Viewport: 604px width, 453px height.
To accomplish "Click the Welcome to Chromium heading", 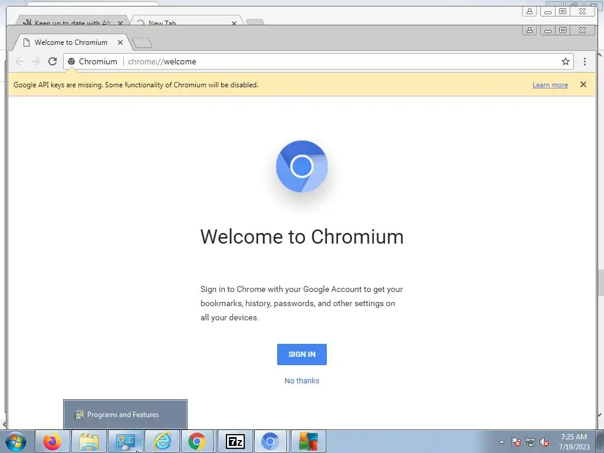I will click(301, 237).
